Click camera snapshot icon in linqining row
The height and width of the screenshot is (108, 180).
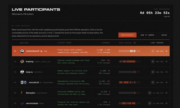coord(166,61)
